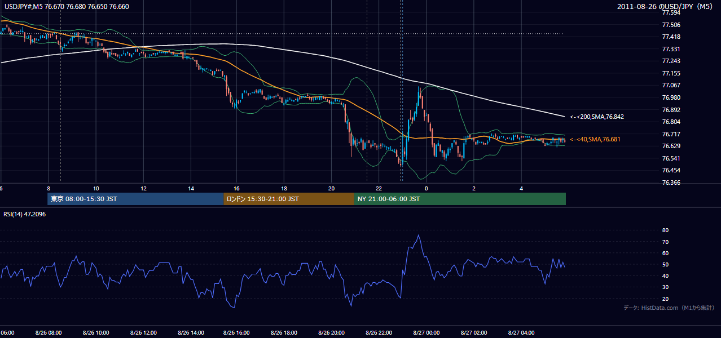Click RSI scale level 20
The image size is (721, 338).
665,299
